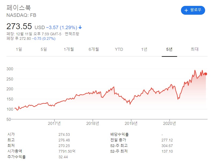Click the 150 y-axis label
The width and height of the screenshot is (211, 162).
(10, 99)
